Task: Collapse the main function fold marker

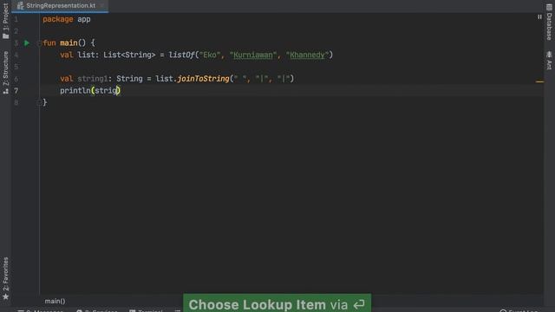Action: click(39, 43)
